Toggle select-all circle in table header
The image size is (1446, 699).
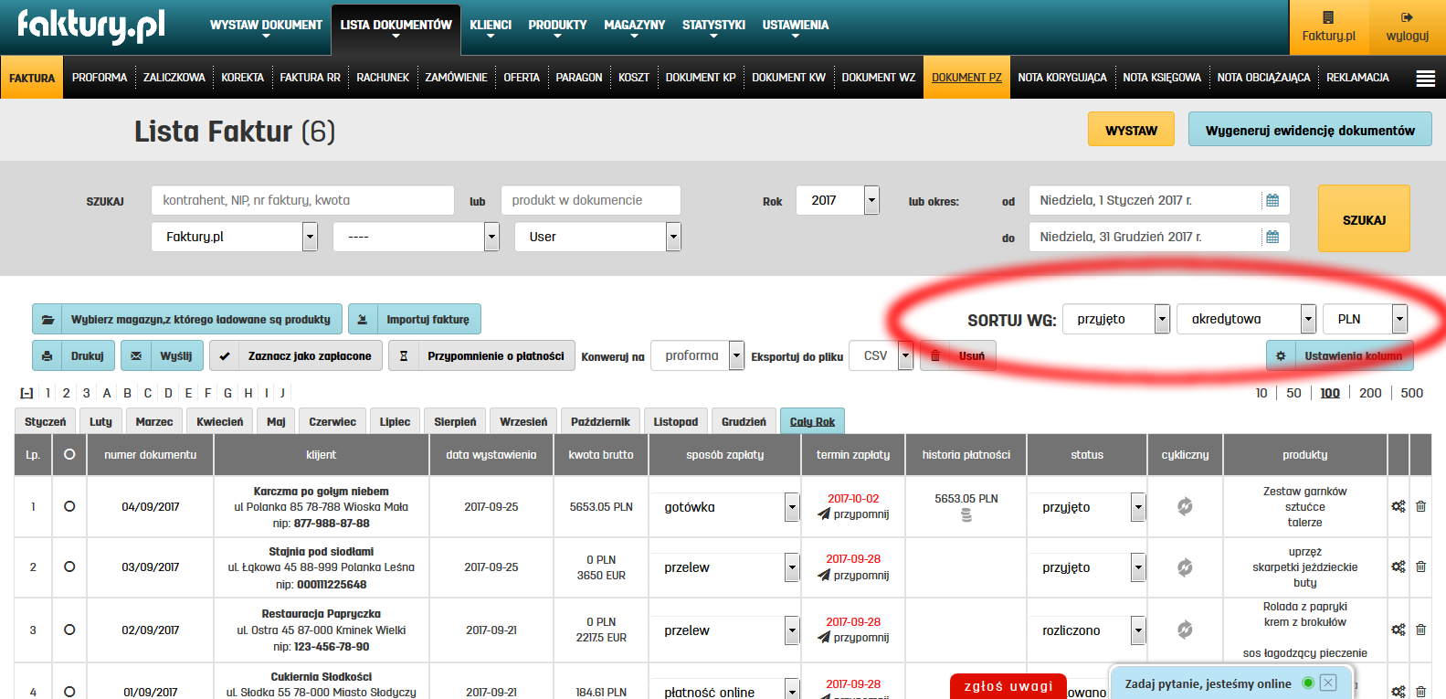pos(69,454)
